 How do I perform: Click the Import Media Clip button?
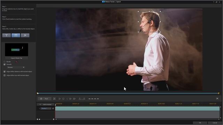tap(16, 58)
